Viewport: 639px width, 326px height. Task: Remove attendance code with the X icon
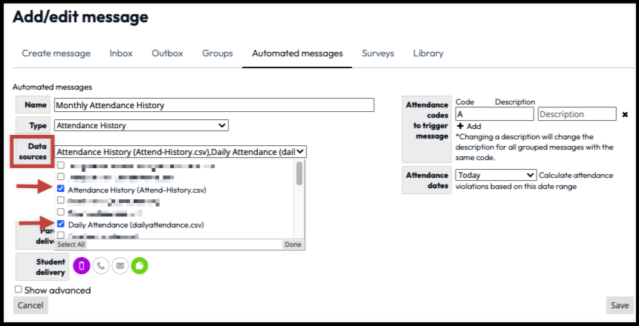[625, 115]
